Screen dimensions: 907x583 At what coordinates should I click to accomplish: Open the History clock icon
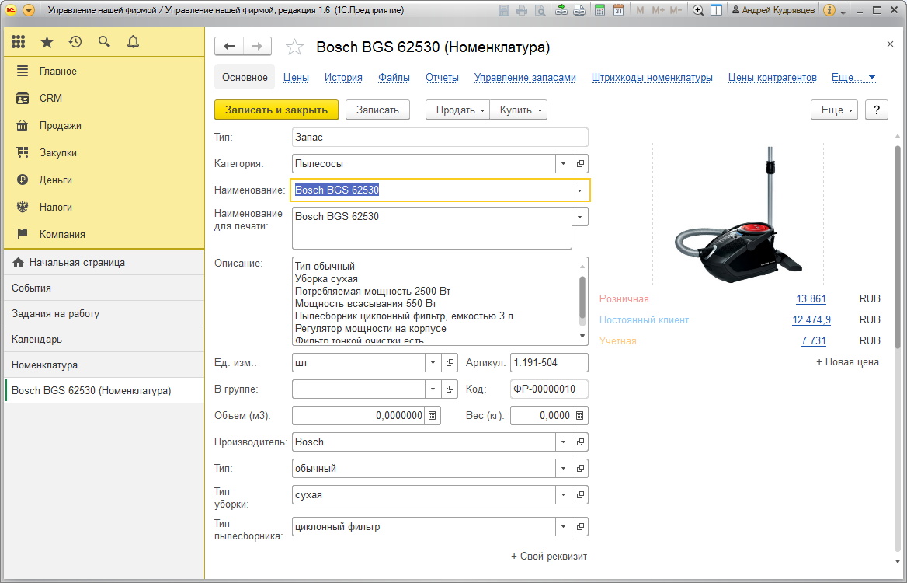pos(75,42)
